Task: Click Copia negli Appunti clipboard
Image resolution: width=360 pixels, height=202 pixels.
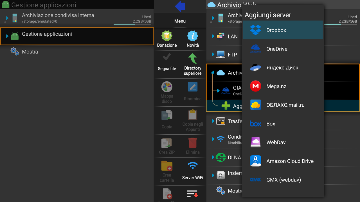Action: [193, 115]
